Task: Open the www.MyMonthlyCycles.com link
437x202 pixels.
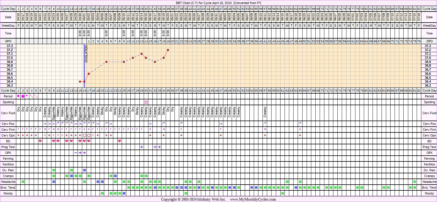Action: click(x=253, y=199)
